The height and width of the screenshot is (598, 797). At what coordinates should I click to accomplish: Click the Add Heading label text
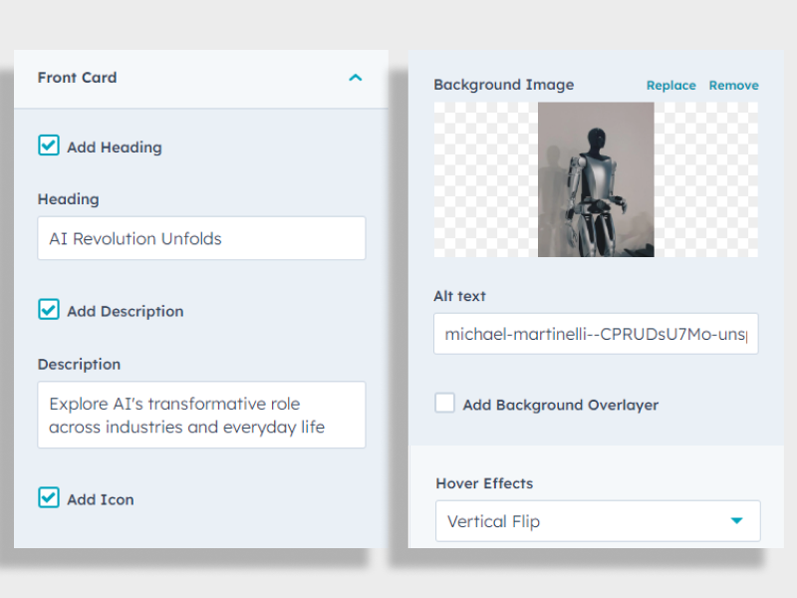pos(114,148)
